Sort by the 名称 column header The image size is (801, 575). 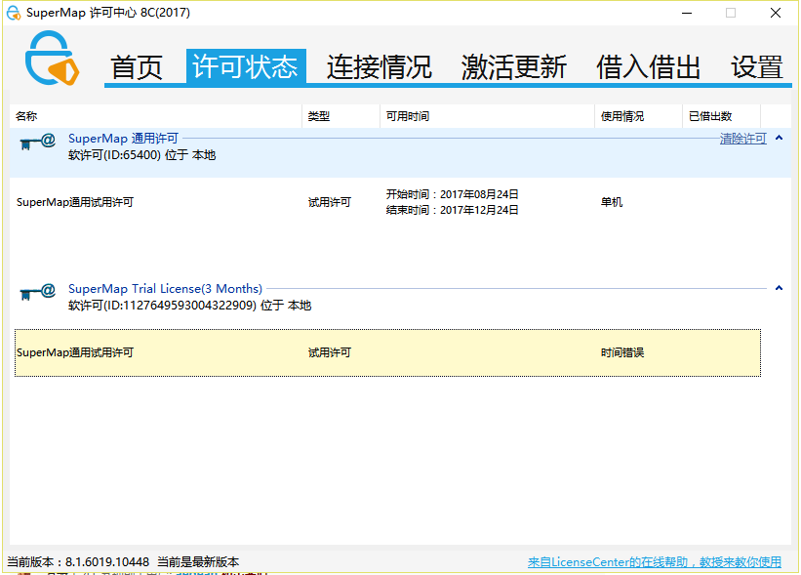click(156, 116)
